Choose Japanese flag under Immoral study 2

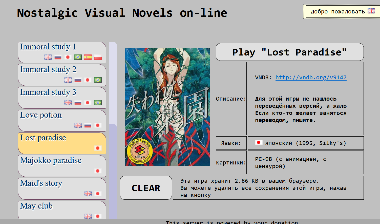tap(88, 80)
